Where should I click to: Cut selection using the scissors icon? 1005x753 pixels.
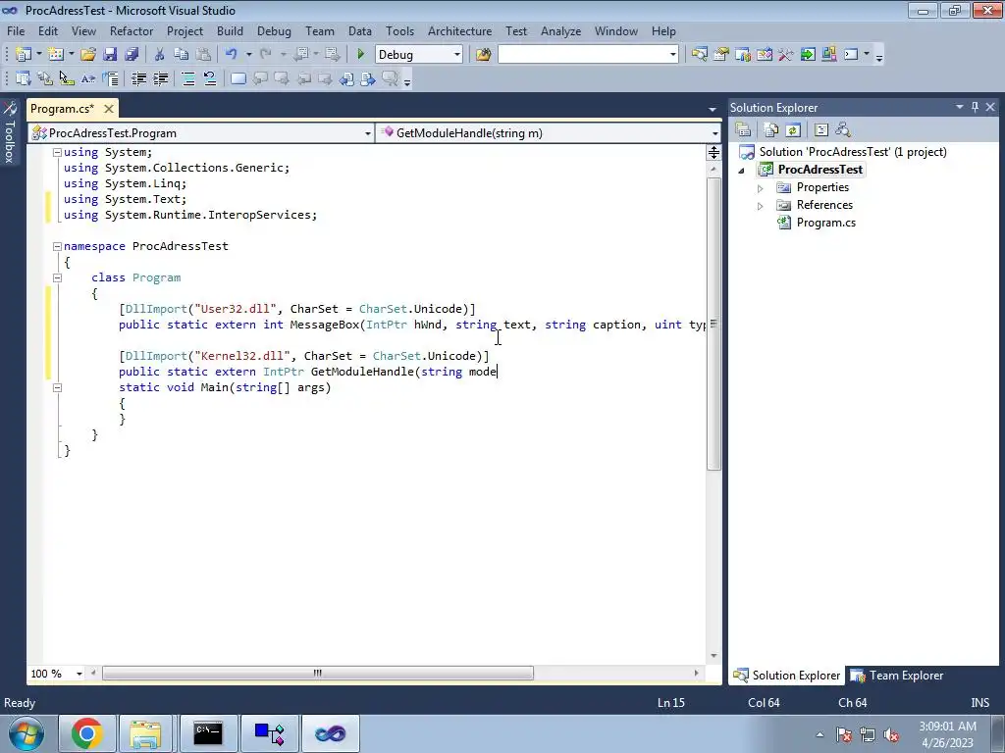[x=159, y=55]
